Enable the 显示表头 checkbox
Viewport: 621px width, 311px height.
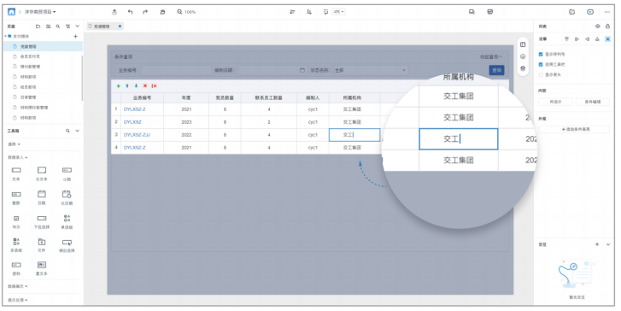541,74
